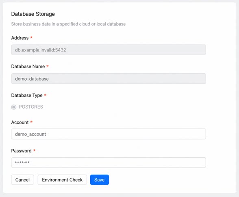Click the required asterisk next to Database Name

pyautogui.click(x=48, y=66)
